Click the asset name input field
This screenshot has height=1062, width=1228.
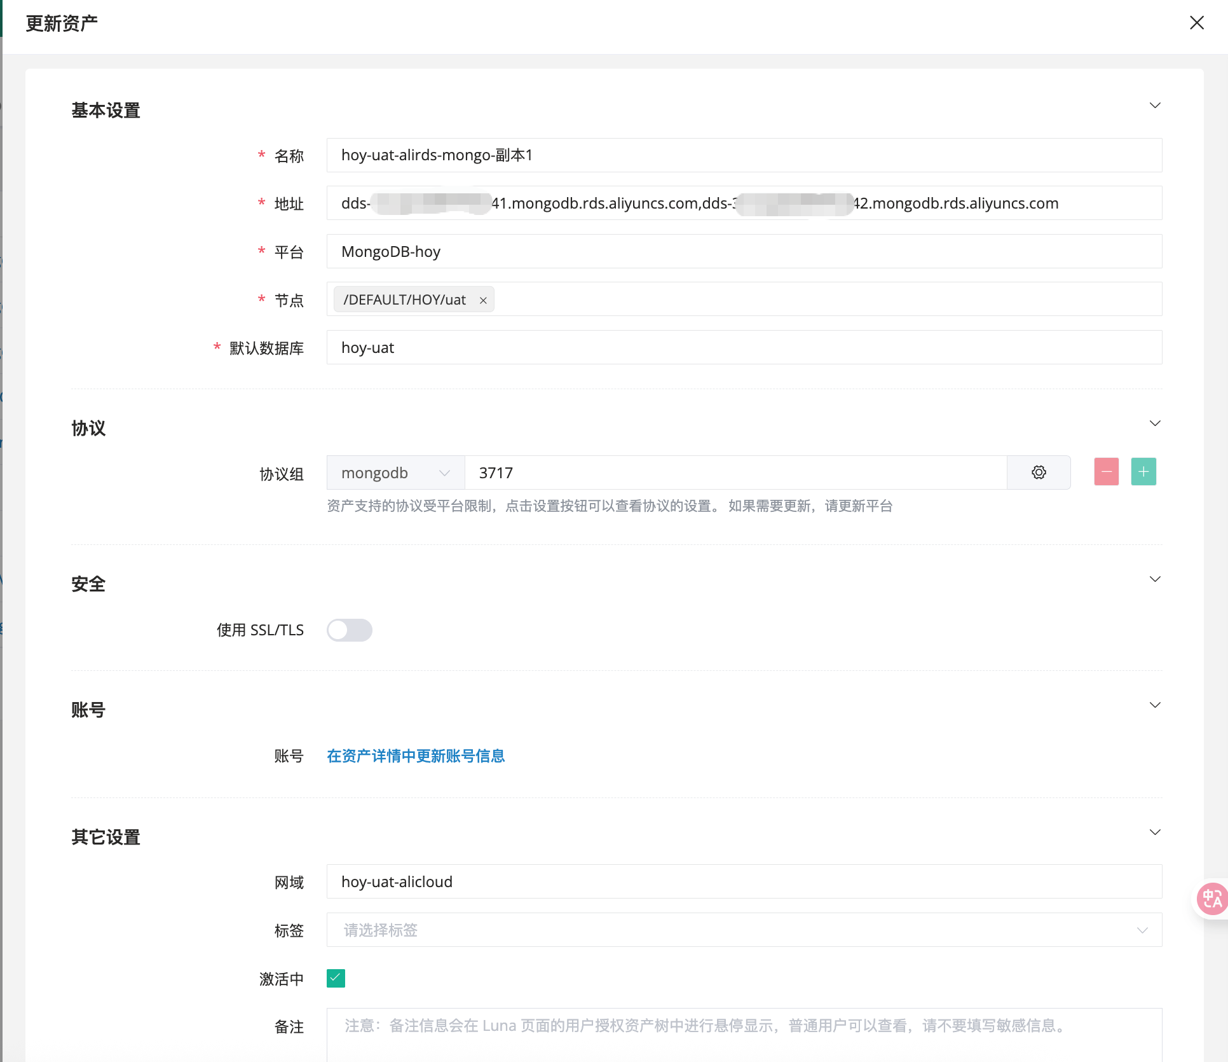(x=744, y=155)
